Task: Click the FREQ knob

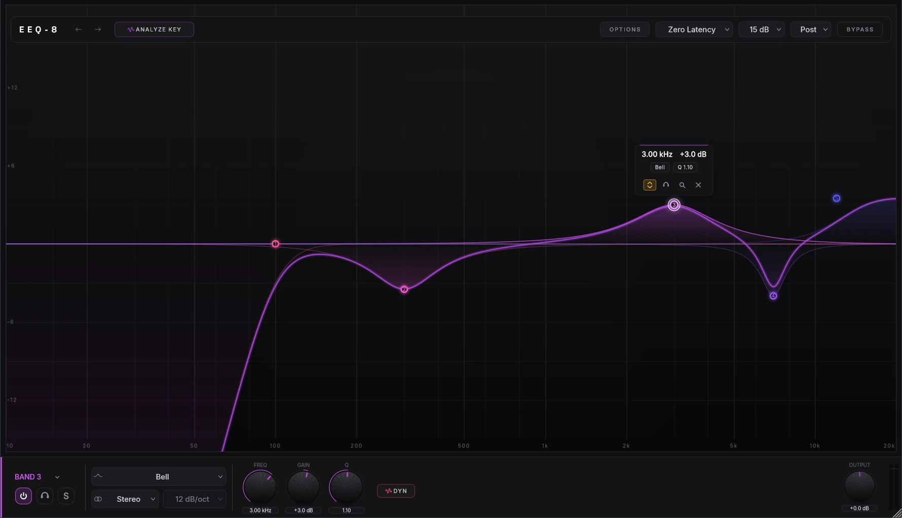Action: [x=260, y=487]
